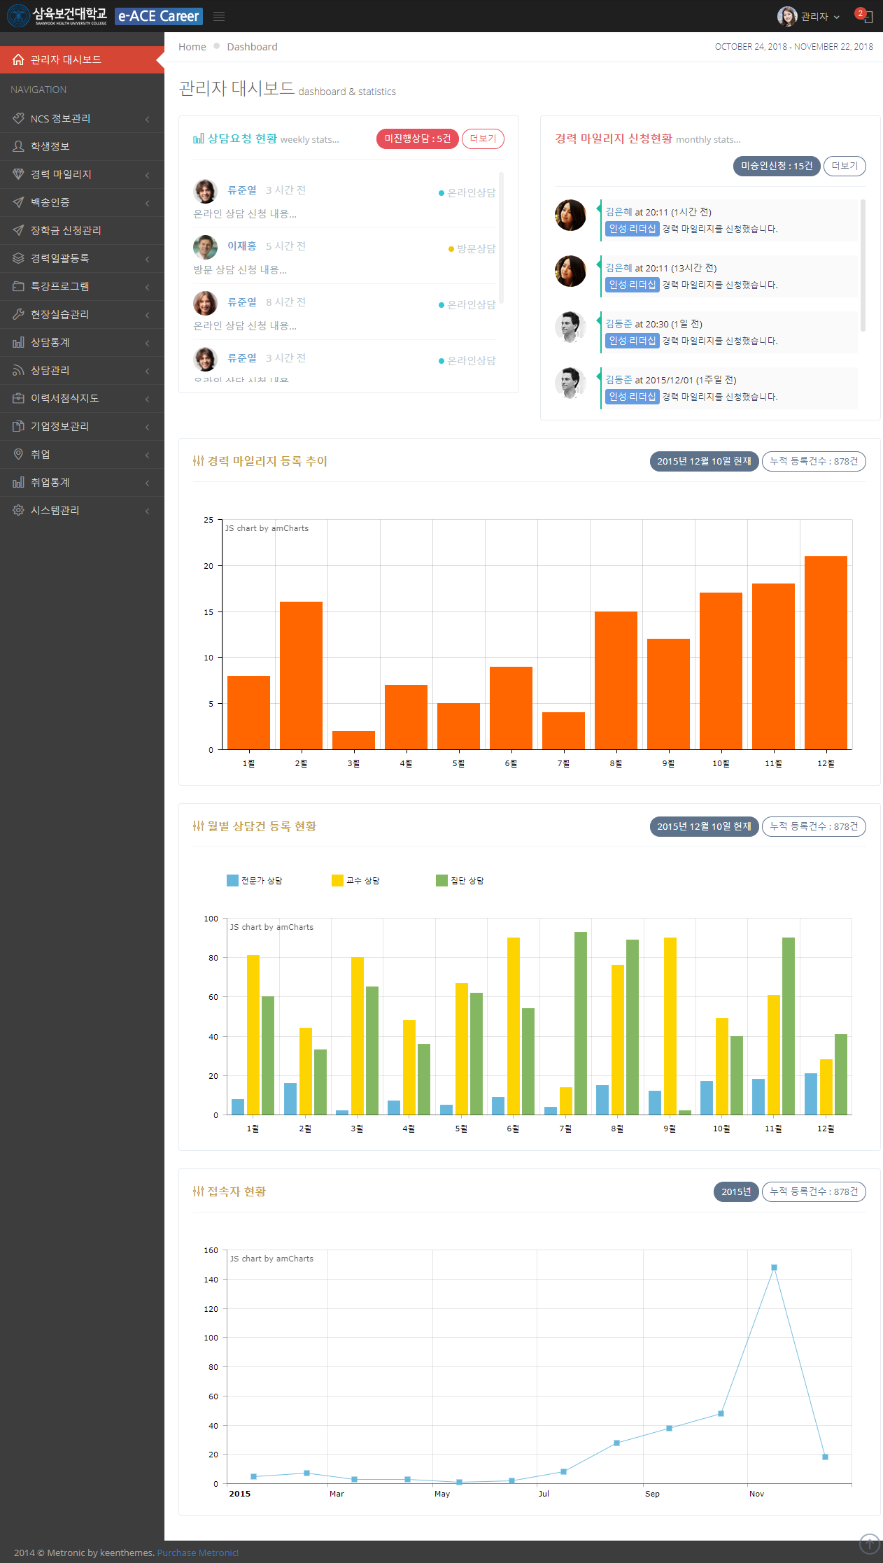This screenshot has height=1563, width=883.
Task: Click the user icon for 학생정보
Action: 18,146
